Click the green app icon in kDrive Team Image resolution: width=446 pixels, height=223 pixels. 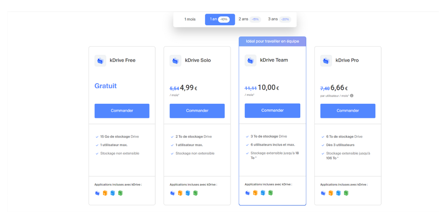tap(271, 193)
